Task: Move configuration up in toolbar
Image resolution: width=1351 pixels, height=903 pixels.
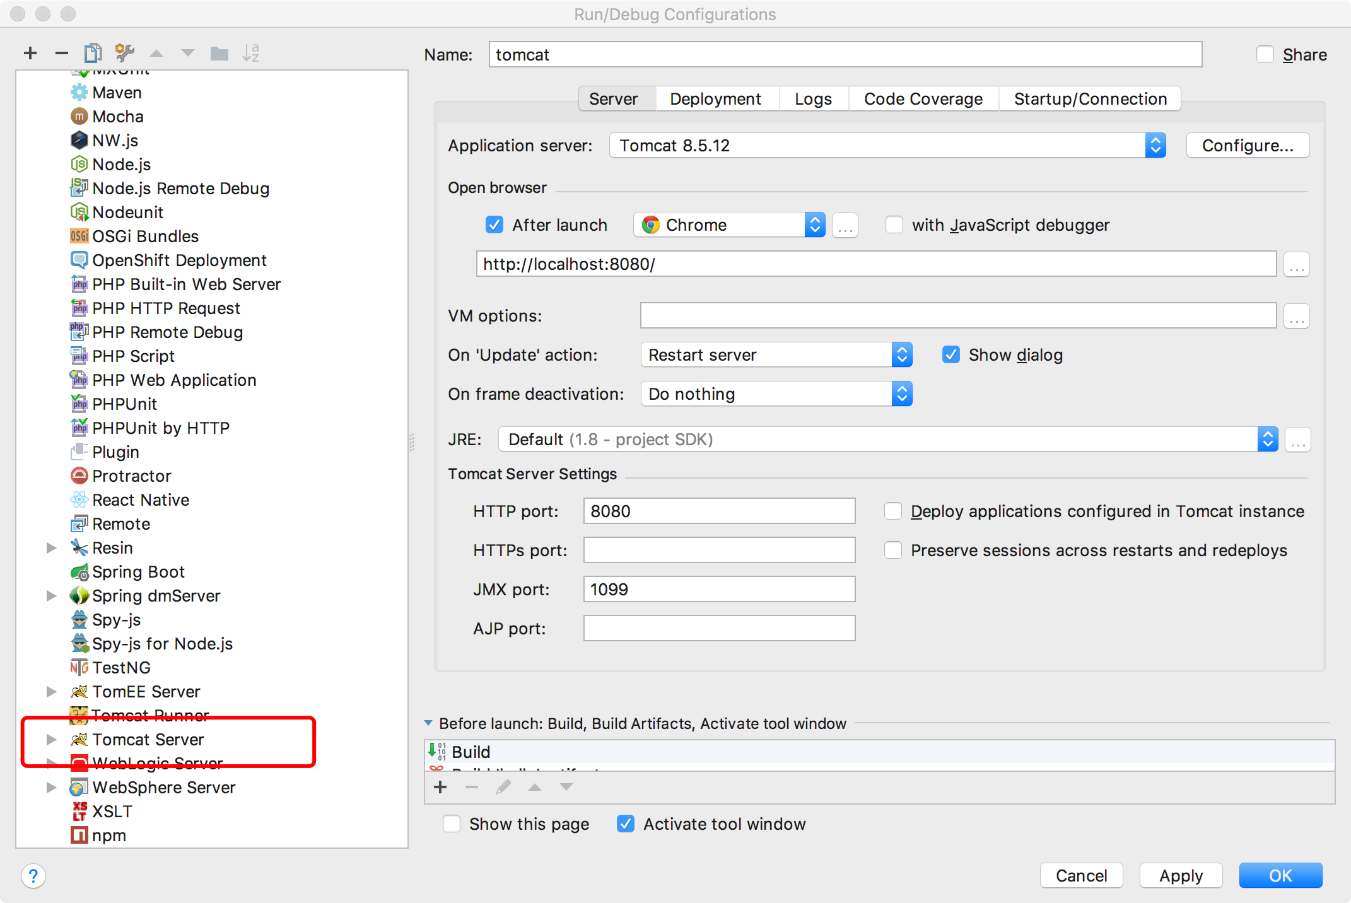Action: pyautogui.click(x=156, y=54)
